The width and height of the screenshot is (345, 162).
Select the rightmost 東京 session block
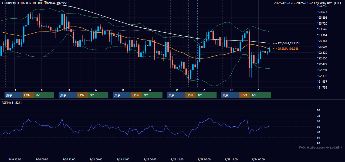coord(230,95)
